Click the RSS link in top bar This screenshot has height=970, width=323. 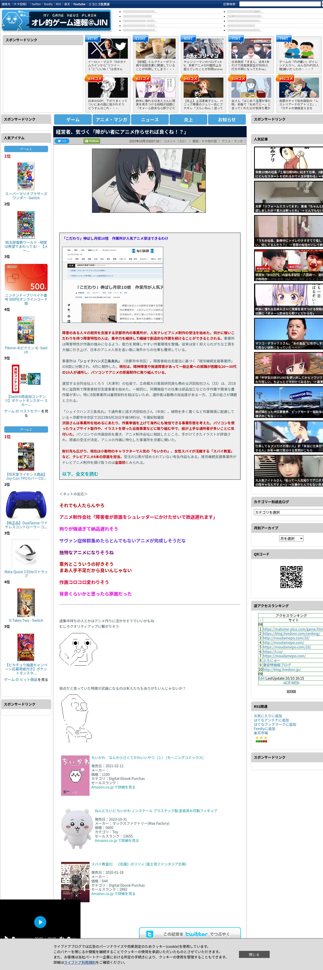58,4
